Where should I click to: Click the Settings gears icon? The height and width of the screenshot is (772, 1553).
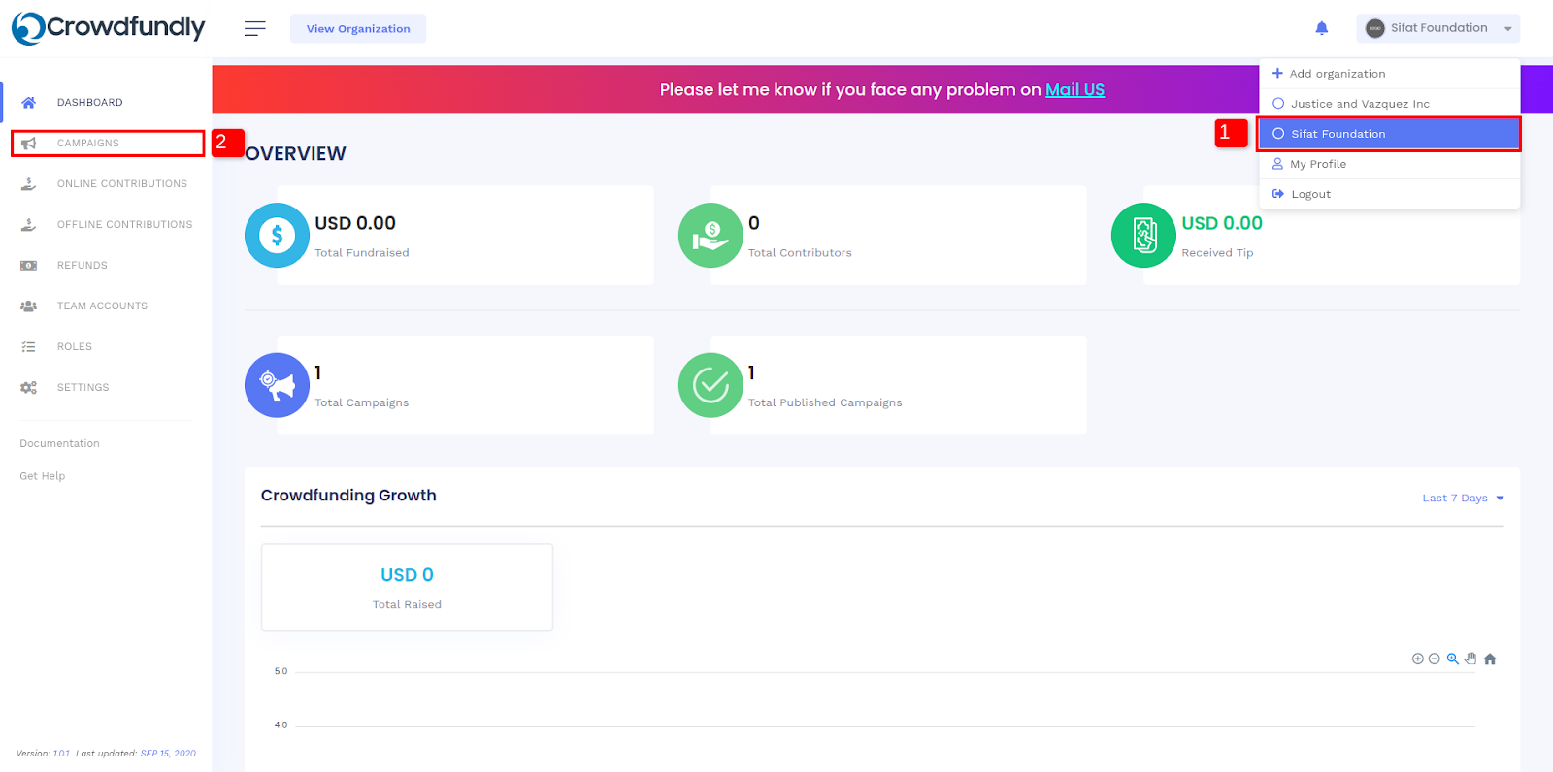29,388
